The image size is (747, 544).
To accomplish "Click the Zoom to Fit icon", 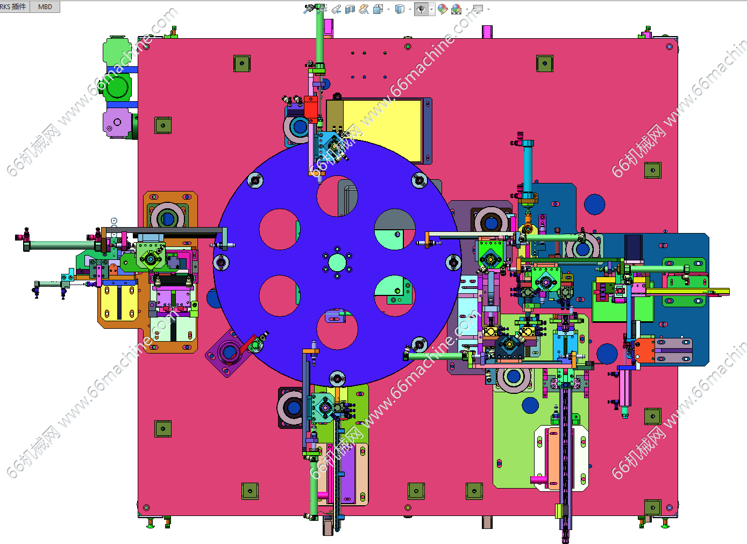I will pyautogui.click(x=308, y=9).
